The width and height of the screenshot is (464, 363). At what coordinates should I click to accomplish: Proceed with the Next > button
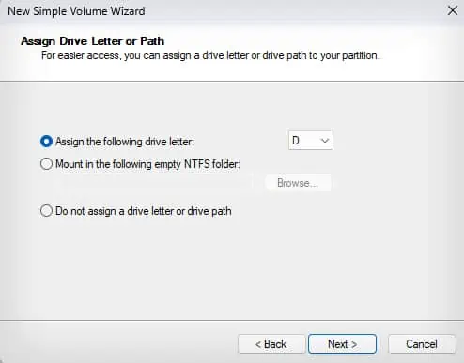tap(342, 344)
